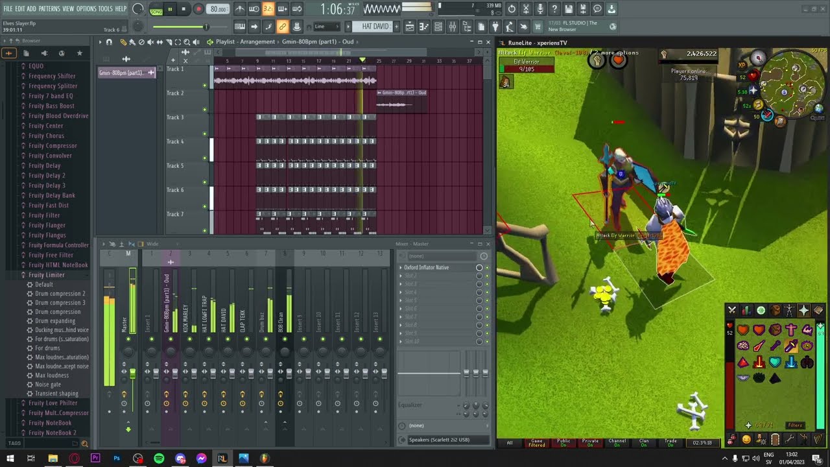The image size is (830, 467).
Task: Open the FILE menu
Action: click(x=8, y=9)
